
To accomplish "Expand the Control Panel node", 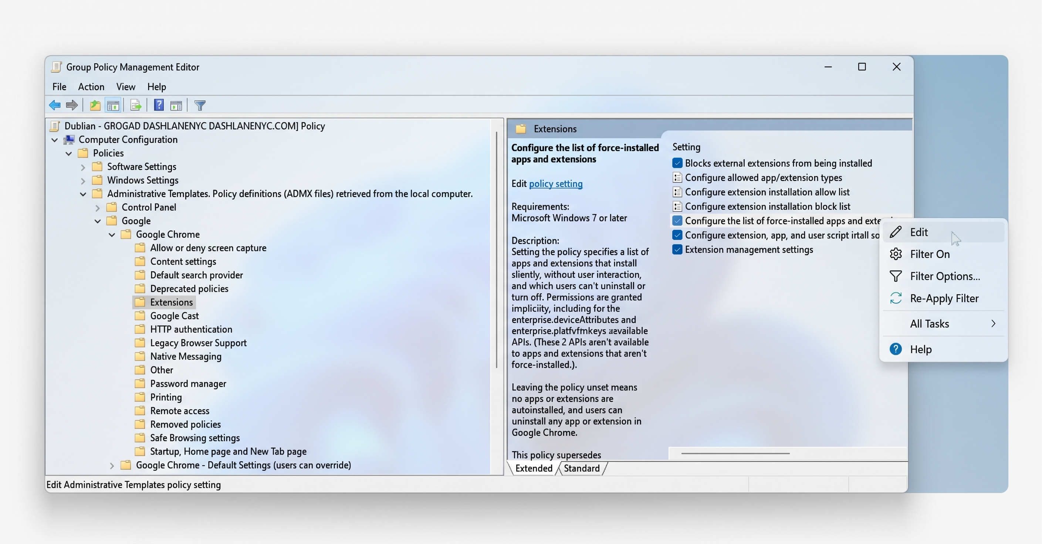I will pos(98,208).
